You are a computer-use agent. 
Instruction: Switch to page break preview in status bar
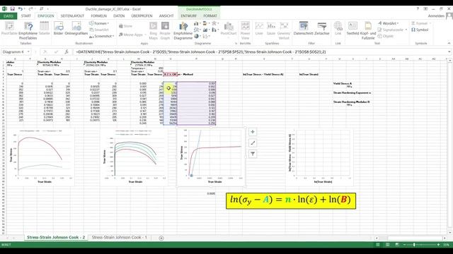click(x=397, y=245)
